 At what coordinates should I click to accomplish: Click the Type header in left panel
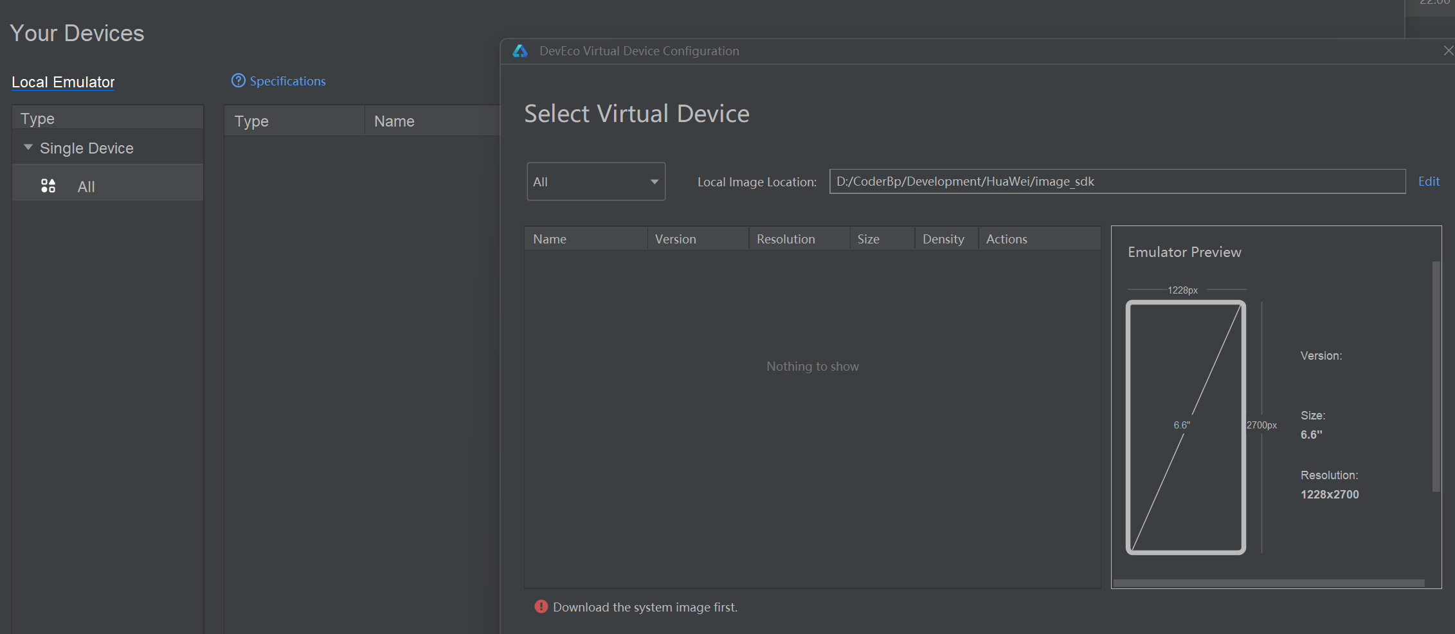[108, 118]
